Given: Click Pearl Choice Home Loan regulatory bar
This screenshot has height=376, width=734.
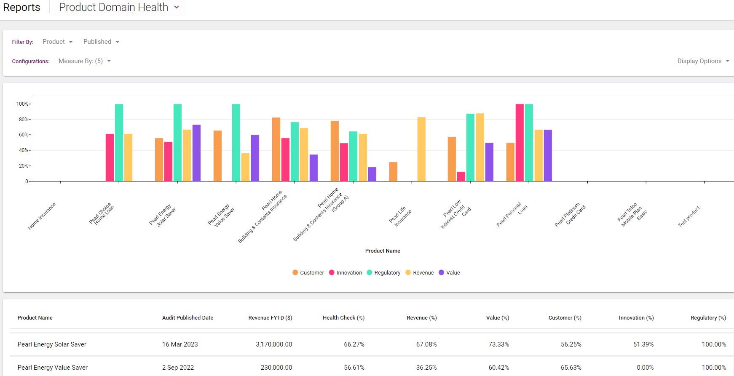Looking at the screenshot, I should 119,143.
